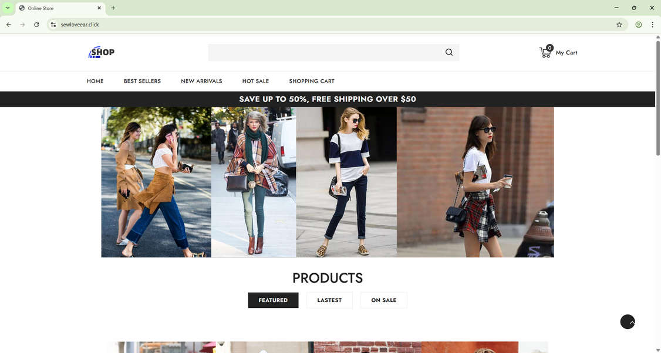
Task: Click the SHOP logo
Action: (x=101, y=52)
